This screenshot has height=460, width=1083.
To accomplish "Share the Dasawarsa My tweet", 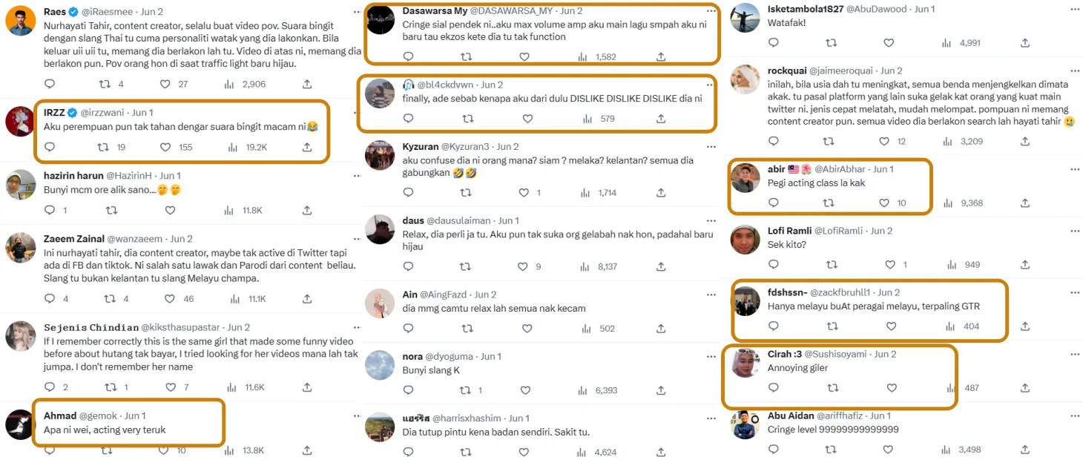I will pos(661,56).
